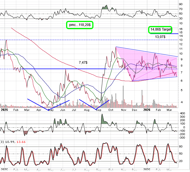Select the "2026" label on the price date axis
190x172 pixels.
[147, 109]
